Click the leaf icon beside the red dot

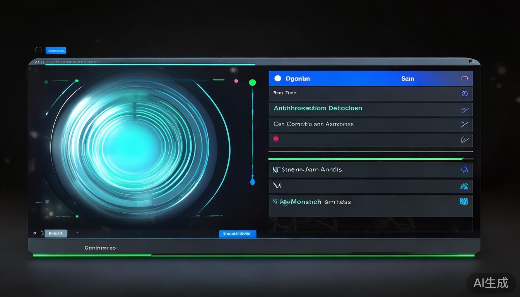click(x=465, y=140)
